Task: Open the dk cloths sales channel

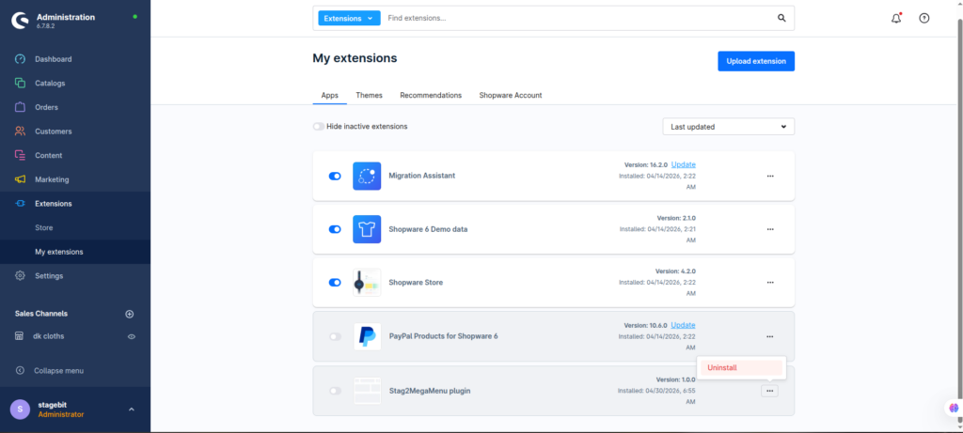Action: [x=49, y=336]
